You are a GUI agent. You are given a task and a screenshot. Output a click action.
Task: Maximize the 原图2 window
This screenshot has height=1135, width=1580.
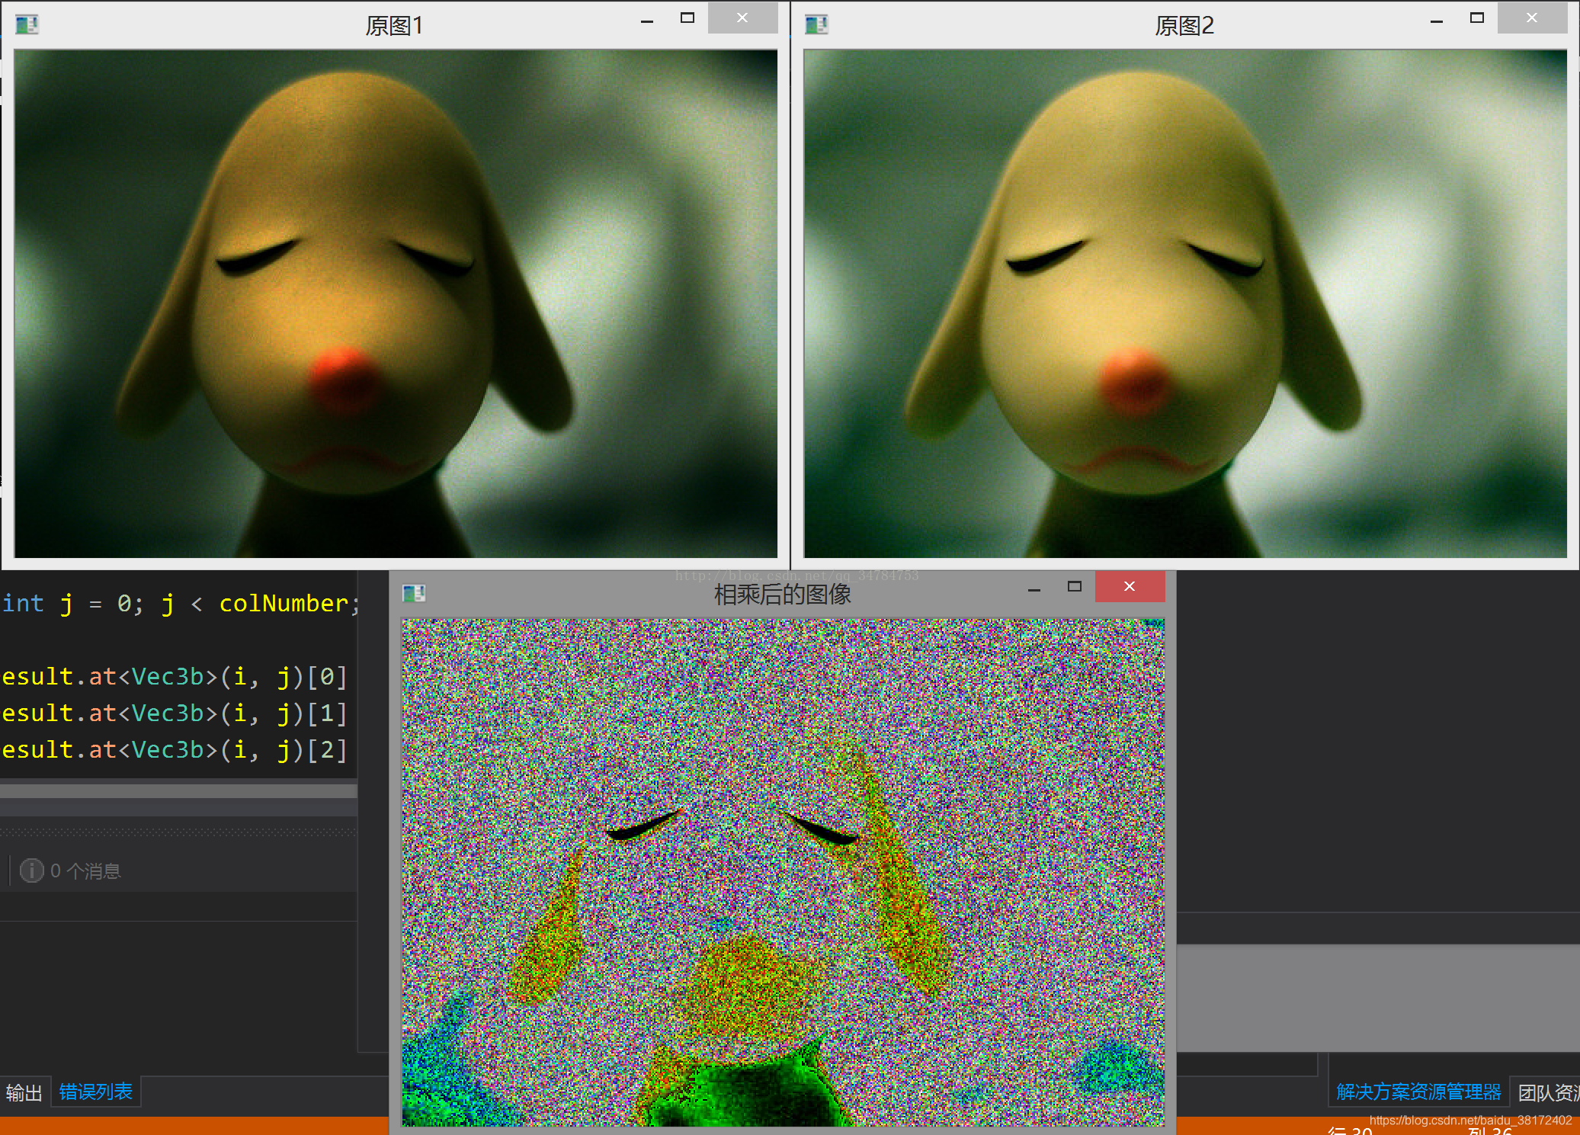1476,18
